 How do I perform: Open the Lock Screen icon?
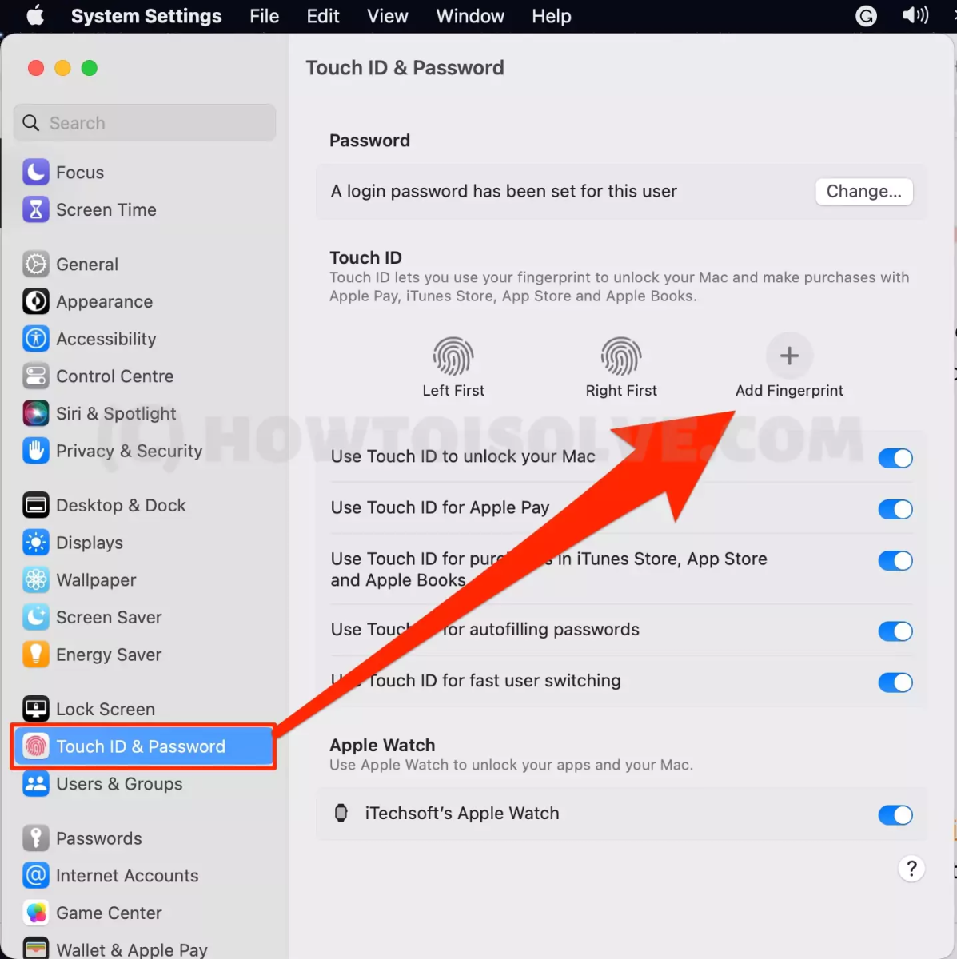coord(36,709)
